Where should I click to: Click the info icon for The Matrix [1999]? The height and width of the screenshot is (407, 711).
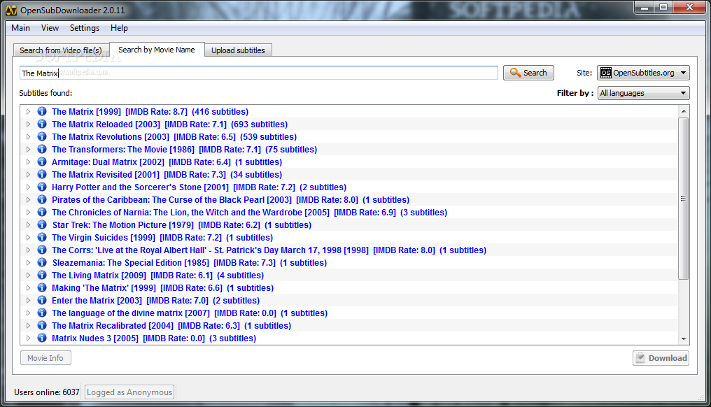point(42,111)
